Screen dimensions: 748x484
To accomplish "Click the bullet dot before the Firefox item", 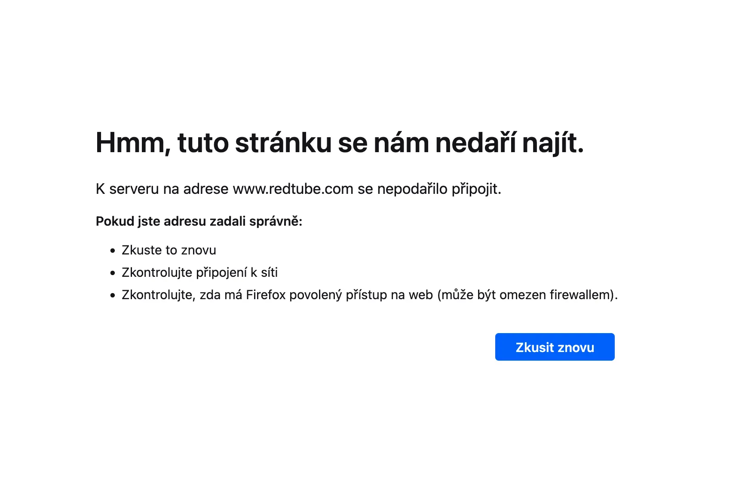I will click(113, 295).
